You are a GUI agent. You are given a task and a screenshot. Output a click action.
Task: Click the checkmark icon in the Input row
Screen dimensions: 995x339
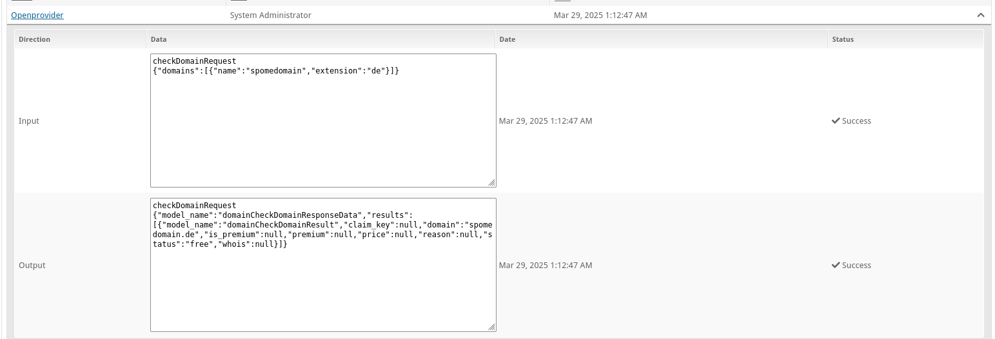point(836,121)
